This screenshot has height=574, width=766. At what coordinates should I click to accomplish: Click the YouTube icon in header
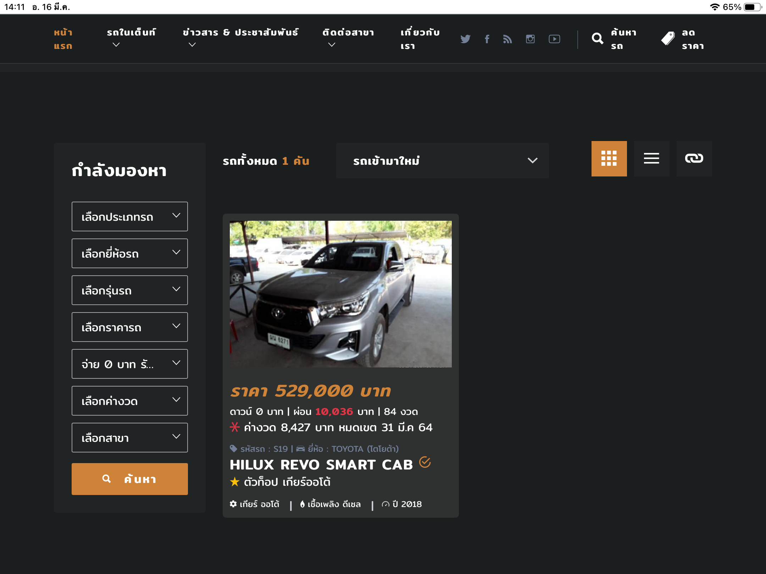click(554, 39)
